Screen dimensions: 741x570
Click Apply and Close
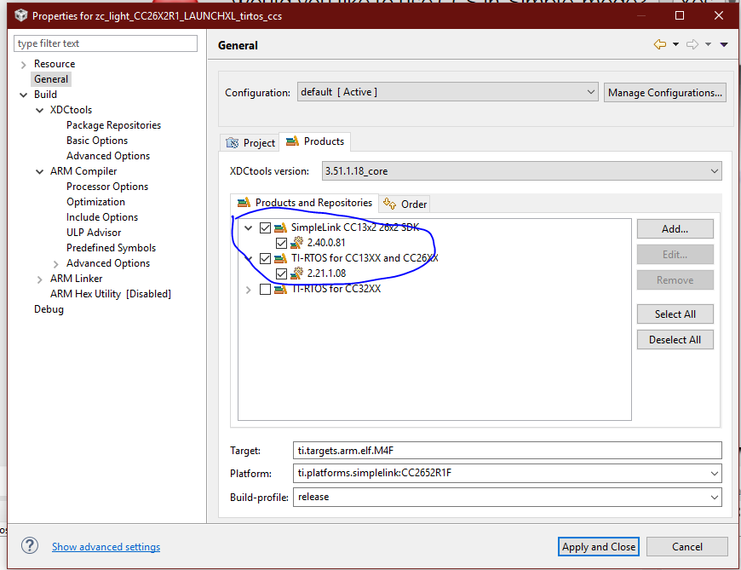click(x=599, y=547)
